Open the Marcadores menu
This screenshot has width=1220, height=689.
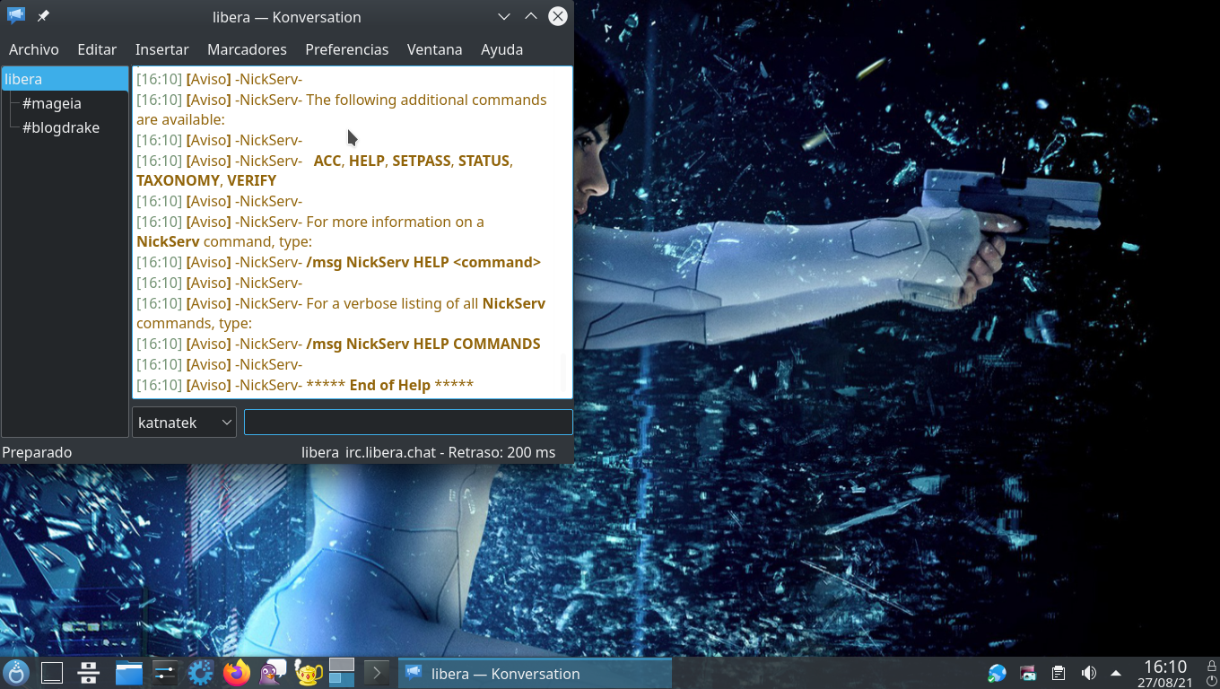[x=247, y=49]
